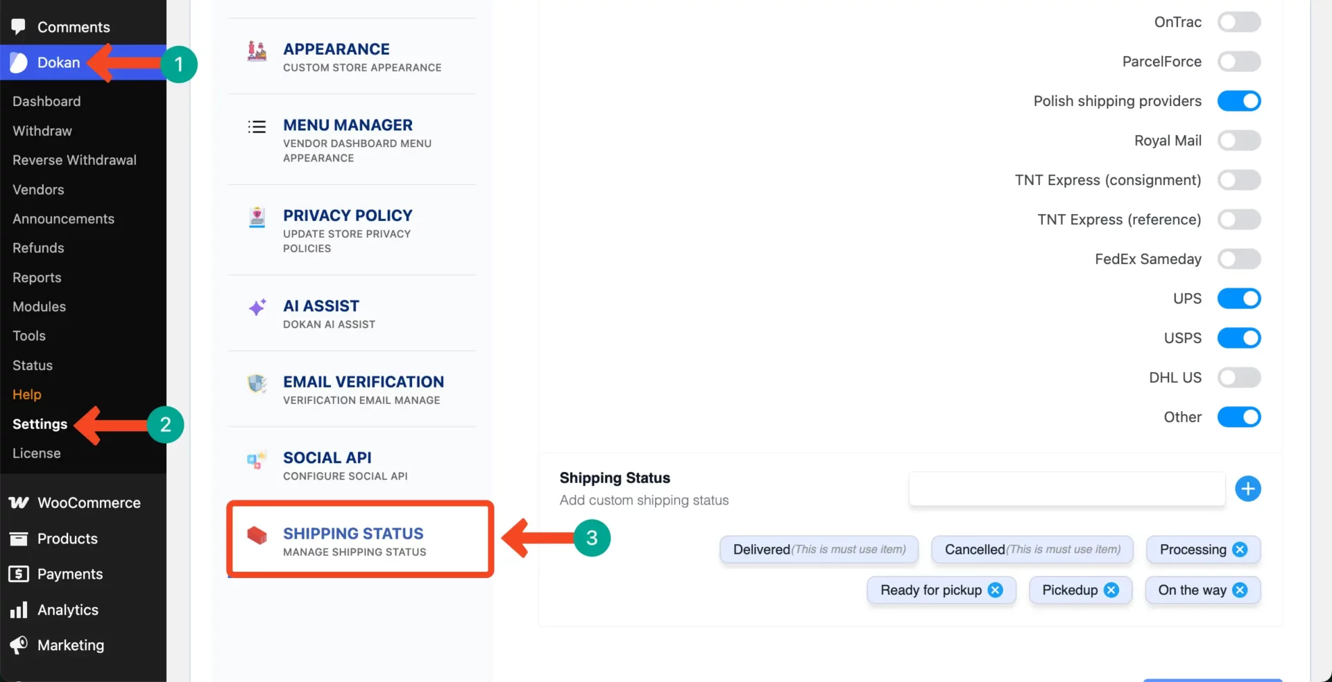Open the Vendors submenu item
1332x682 pixels.
click(38, 190)
